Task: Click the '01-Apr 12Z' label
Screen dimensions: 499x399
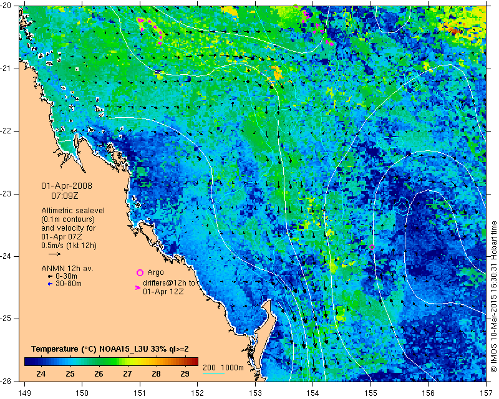Action: coord(163,291)
